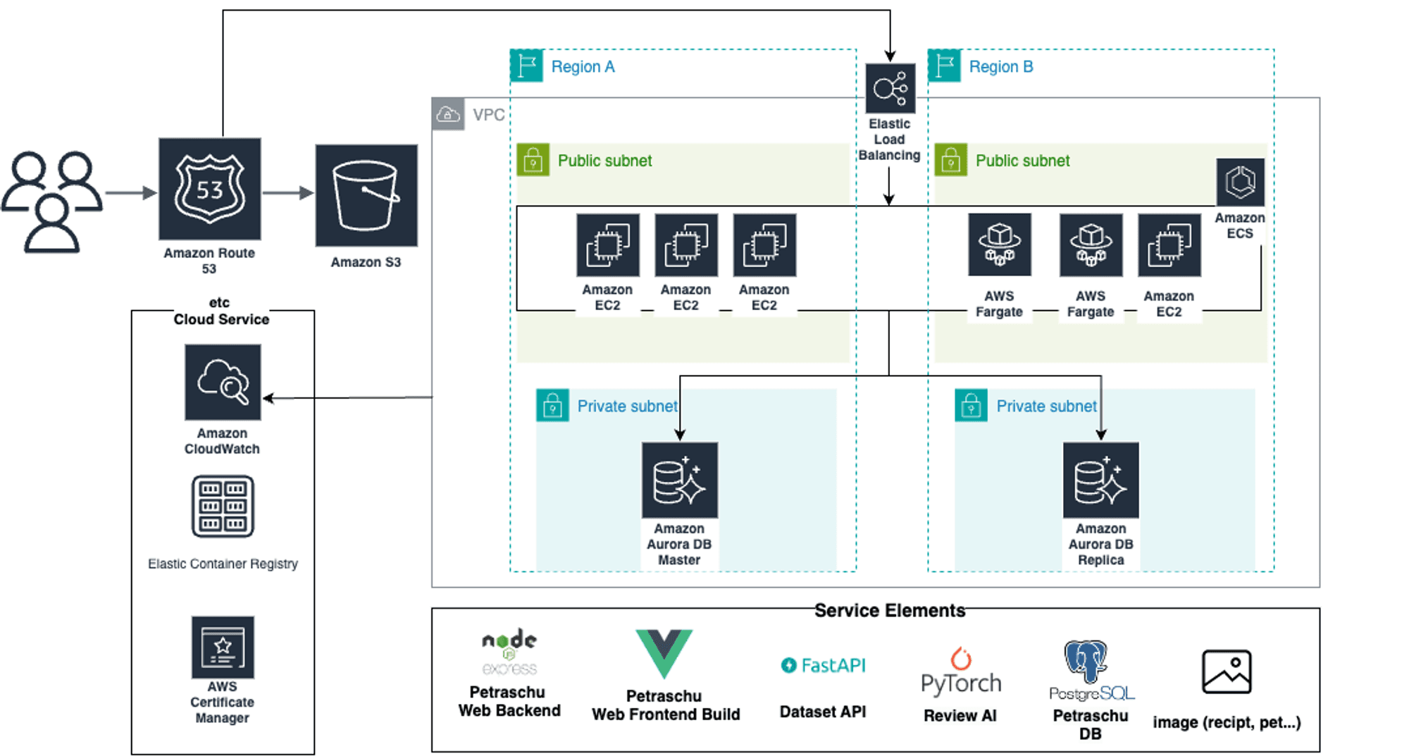Select the Amazon Route 53 icon
The image size is (1409, 756).
click(210, 189)
